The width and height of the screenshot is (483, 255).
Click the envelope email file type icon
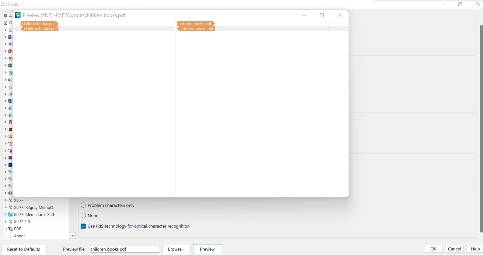point(10,87)
